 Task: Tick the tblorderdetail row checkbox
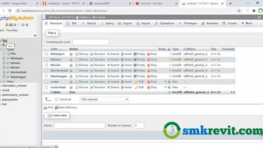click(x=46, y=71)
